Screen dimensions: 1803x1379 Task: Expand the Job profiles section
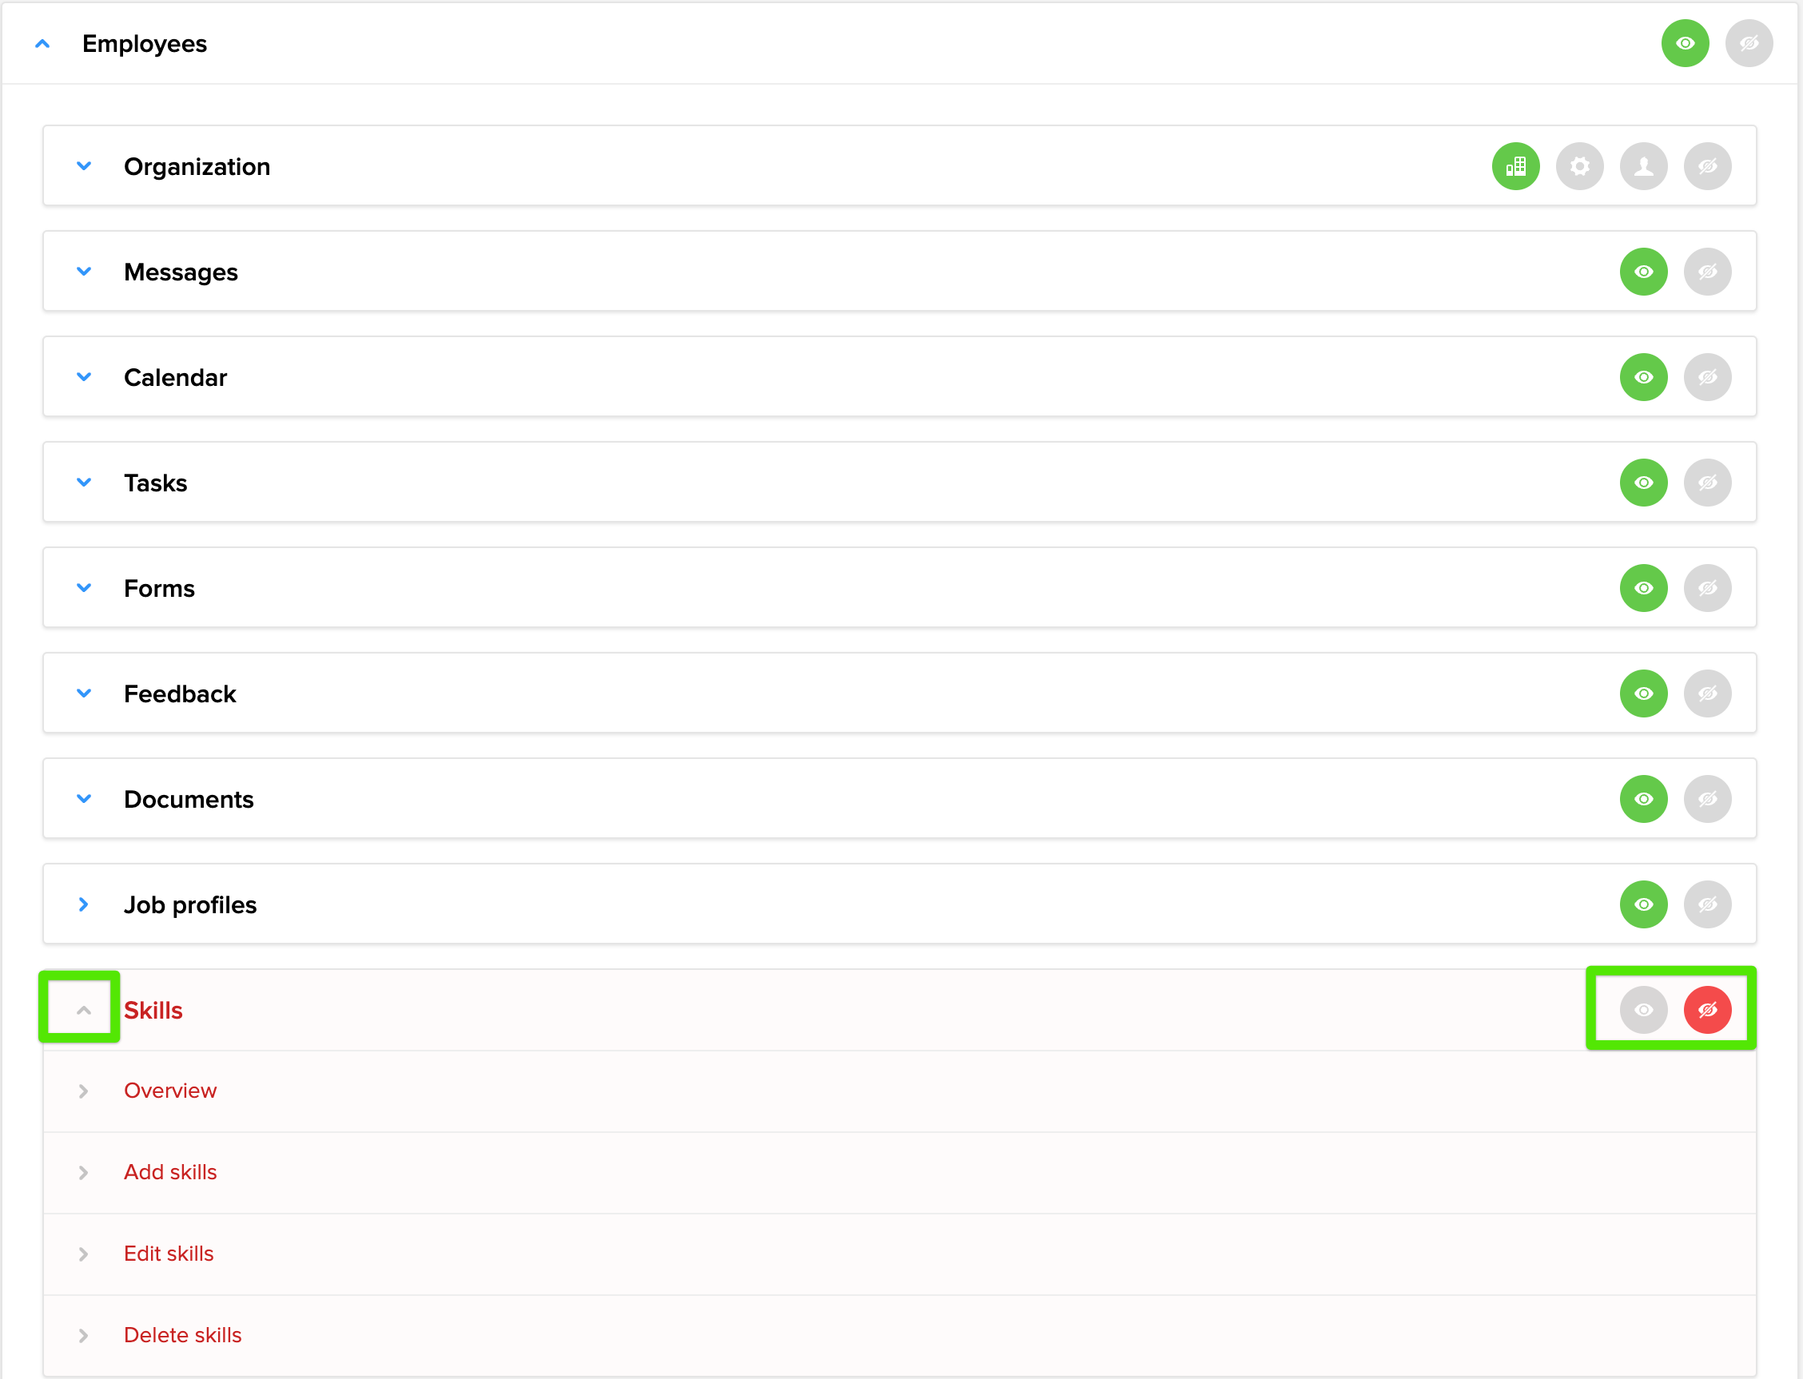coord(83,904)
